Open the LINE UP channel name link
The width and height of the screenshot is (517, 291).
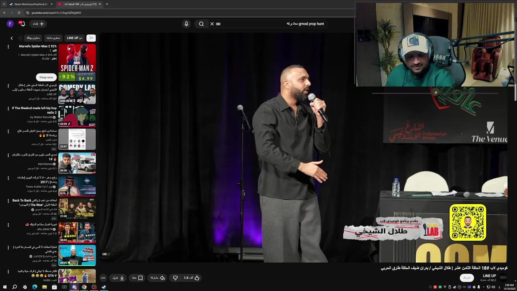click(489, 276)
